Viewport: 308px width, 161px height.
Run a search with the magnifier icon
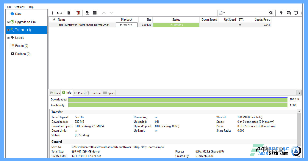pyautogui.click(x=271, y=13)
